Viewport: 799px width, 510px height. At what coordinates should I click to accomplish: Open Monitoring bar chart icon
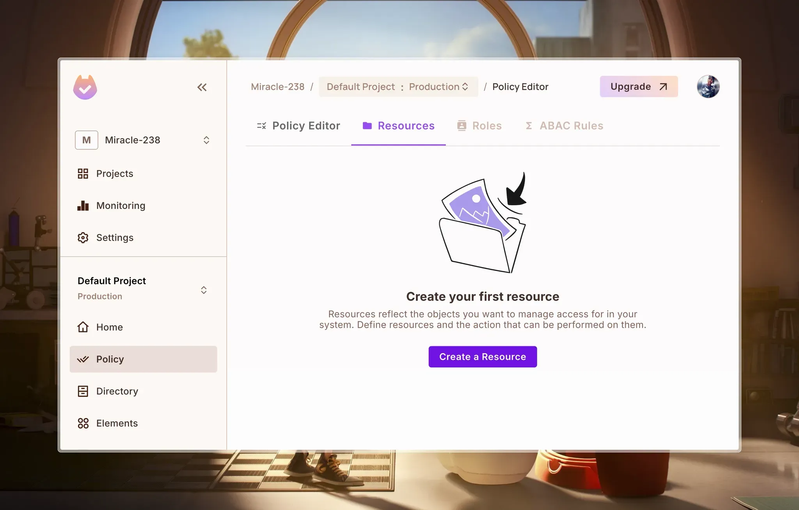(83, 205)
